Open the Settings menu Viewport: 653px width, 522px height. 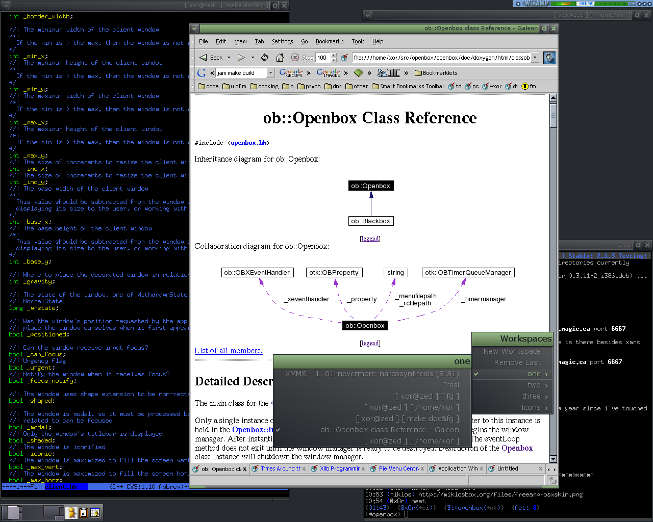pyautogui.click(x=282, y=42)
